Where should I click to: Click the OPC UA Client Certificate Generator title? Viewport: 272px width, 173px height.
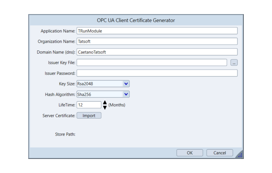(136, 20)
